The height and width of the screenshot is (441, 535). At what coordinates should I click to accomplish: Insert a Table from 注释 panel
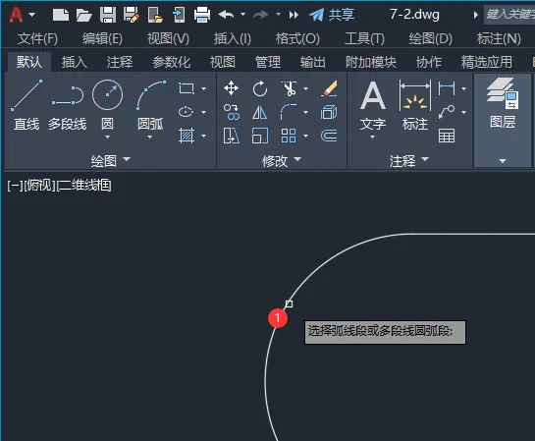click(447, 136)
